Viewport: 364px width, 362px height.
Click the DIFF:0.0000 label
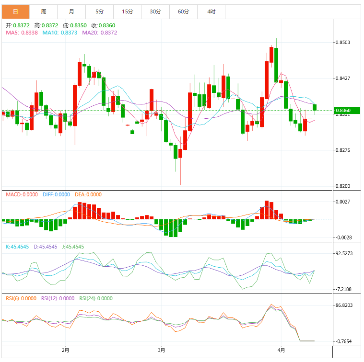(56, 195)
